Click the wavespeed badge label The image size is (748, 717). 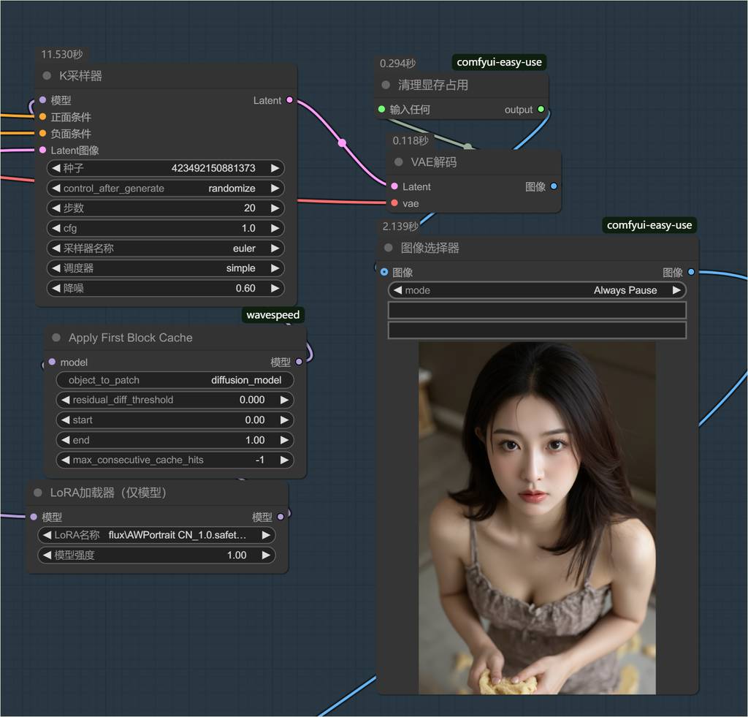click(272, 315)
